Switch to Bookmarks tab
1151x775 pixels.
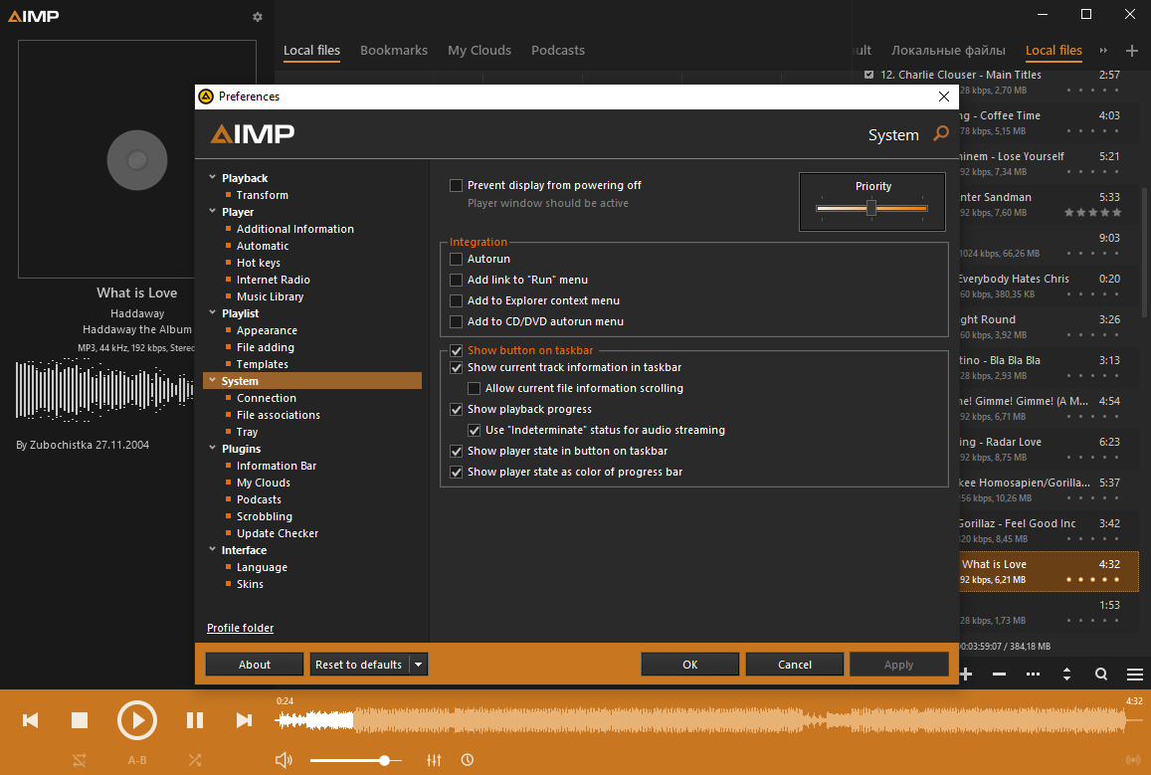click(x=394, y=51)
